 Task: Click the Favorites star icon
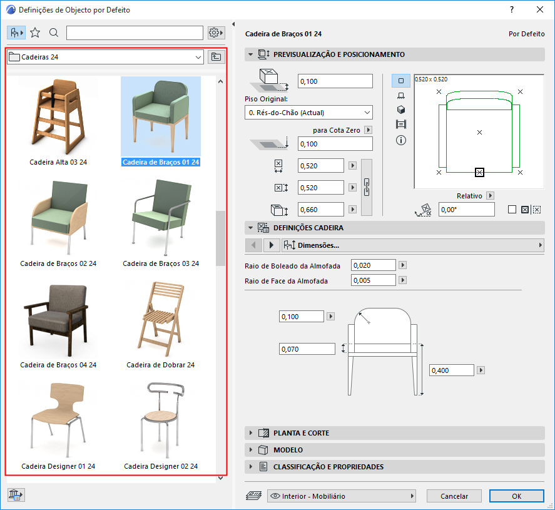click(35, 33)
